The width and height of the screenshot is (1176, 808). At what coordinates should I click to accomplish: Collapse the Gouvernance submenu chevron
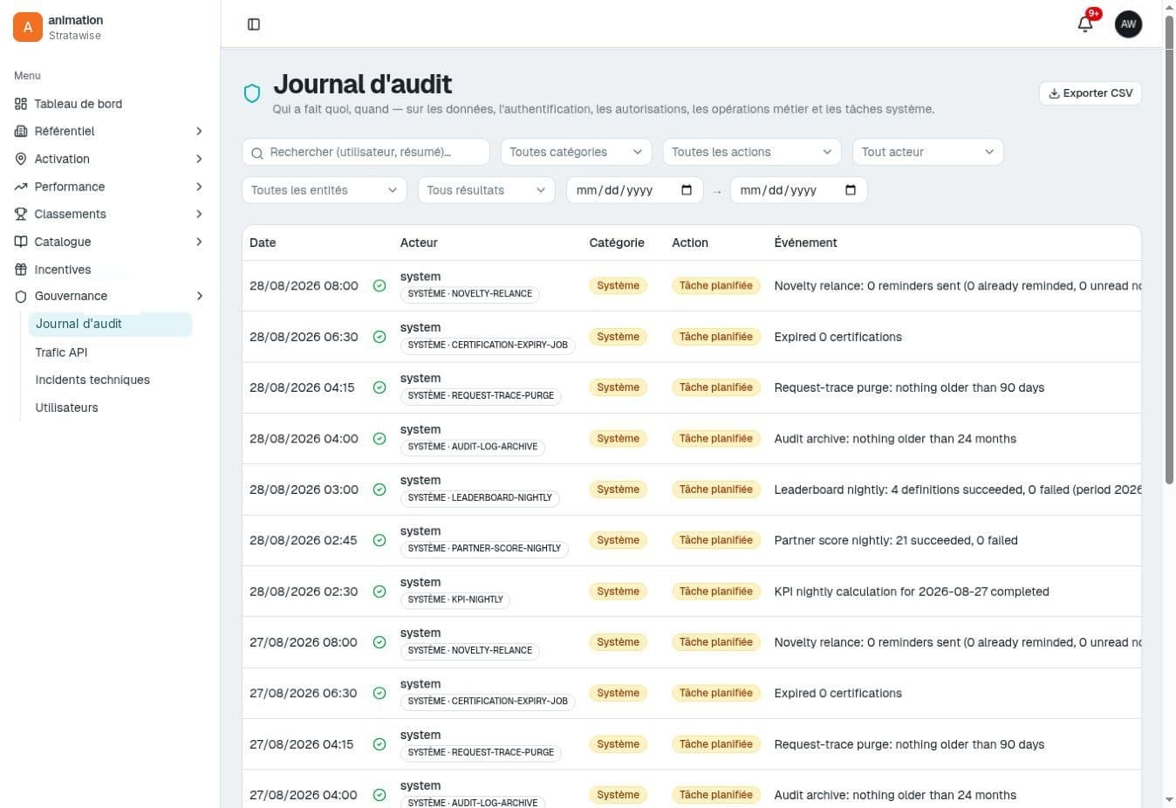[199, 297]
